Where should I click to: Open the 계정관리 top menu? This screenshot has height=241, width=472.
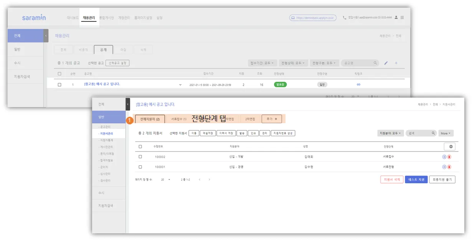click(124, 18)
